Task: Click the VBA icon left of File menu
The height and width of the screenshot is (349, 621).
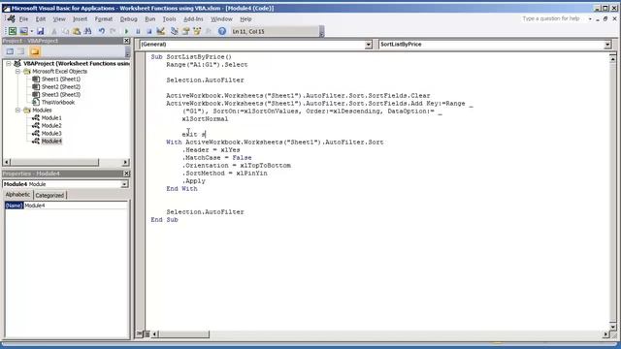Action: click(x=11, y=18)
